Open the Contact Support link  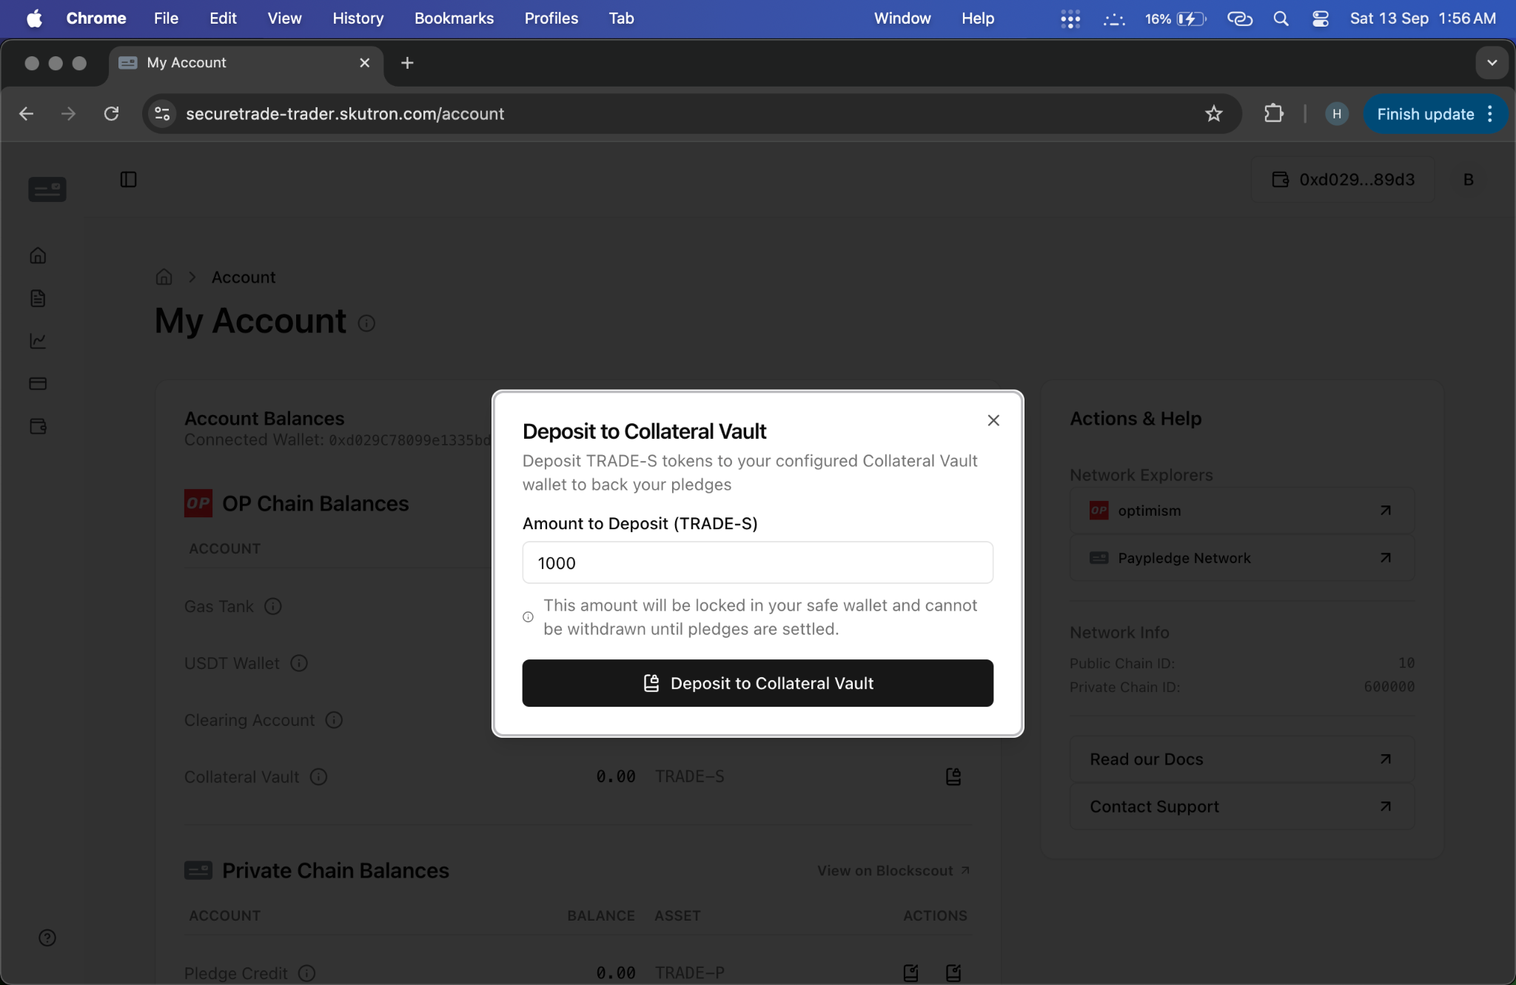[1241, 807]
